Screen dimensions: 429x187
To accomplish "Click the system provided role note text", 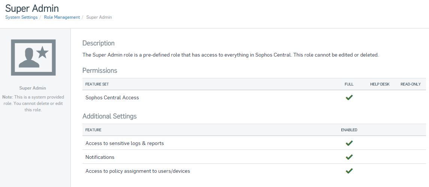I will point(33,103).
